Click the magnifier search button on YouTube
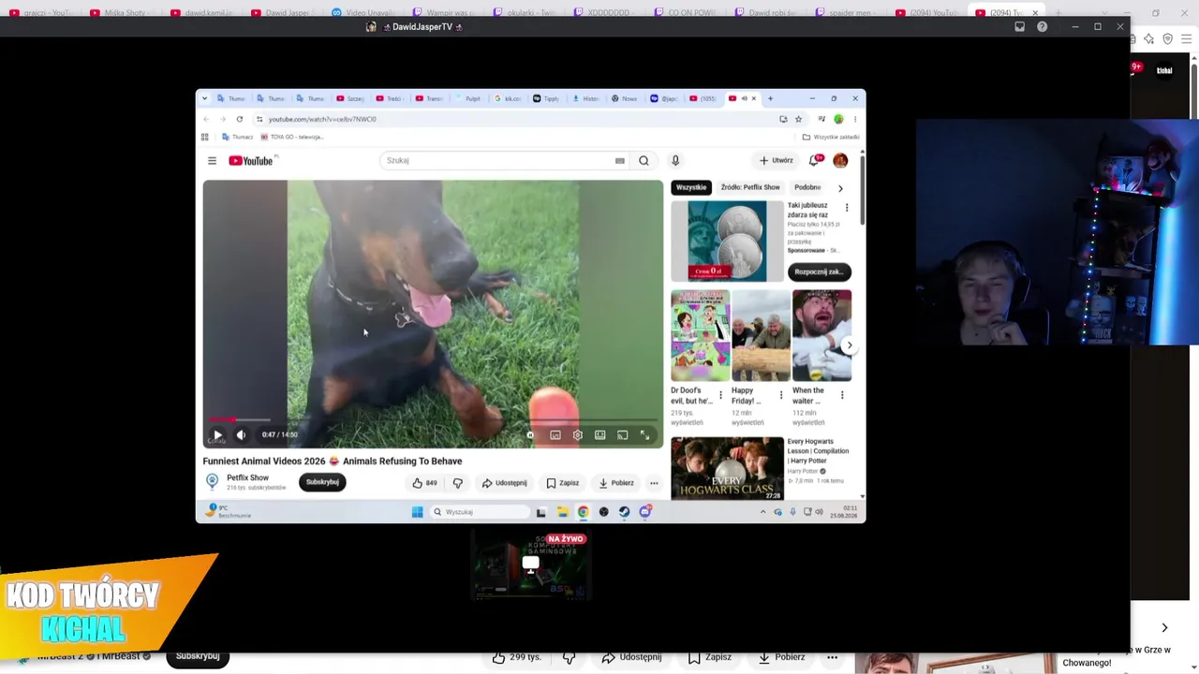The image size is (1199, 674). [644, 161]
